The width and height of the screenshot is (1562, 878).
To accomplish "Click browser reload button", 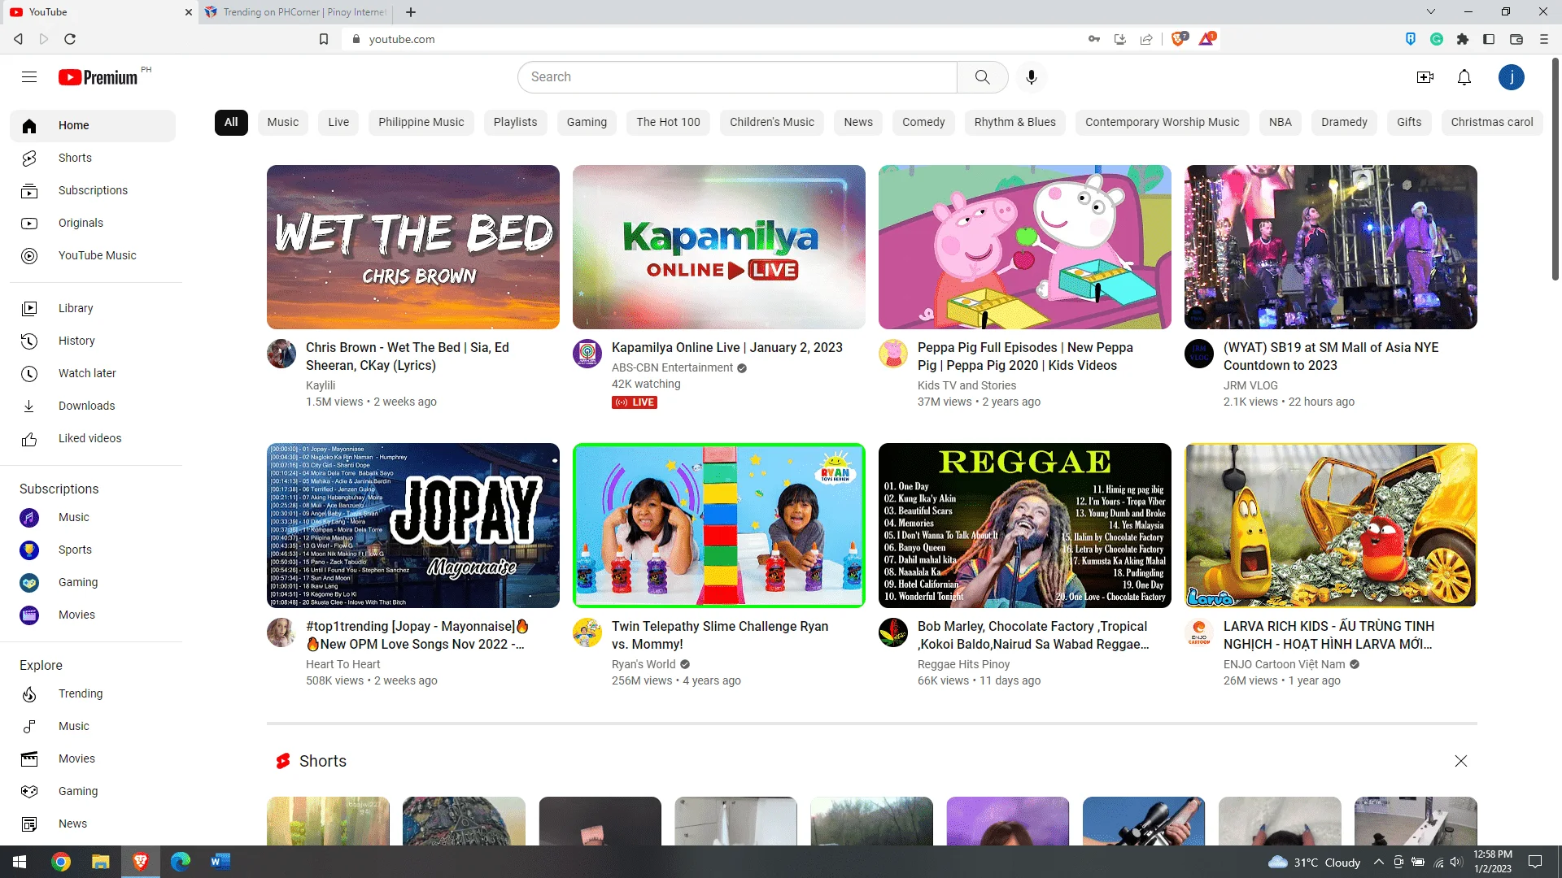I will click(70, 39).
